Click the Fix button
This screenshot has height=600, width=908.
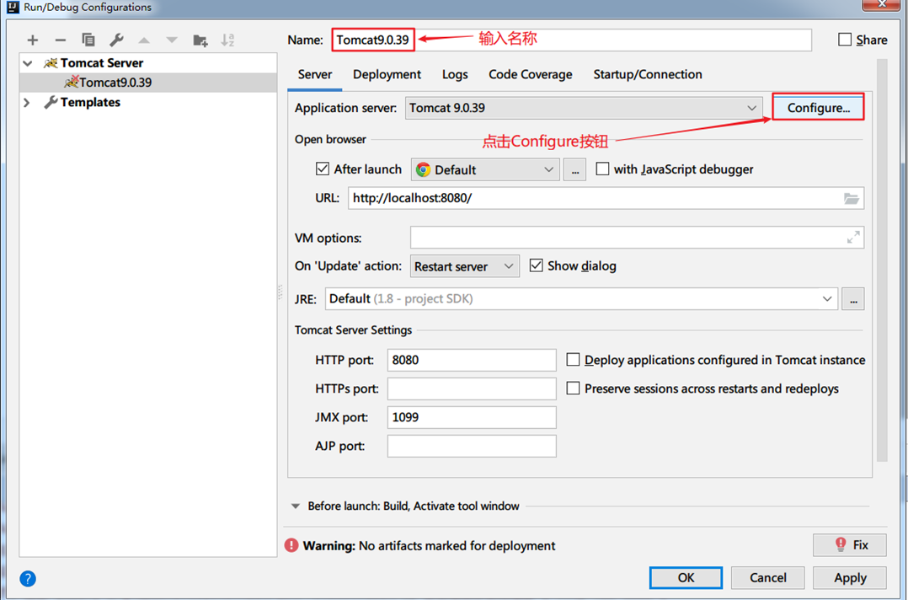850,545
